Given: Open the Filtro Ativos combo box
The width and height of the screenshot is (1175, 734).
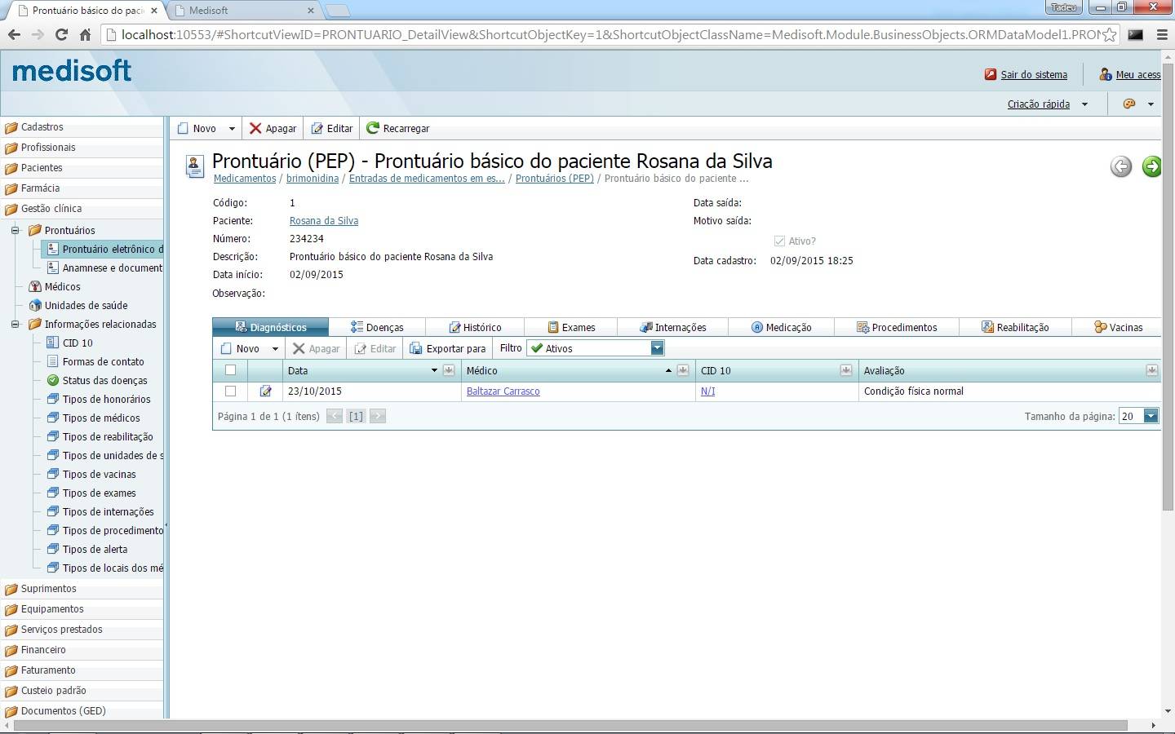Looking at the screenshot, I should coord(596,348).
